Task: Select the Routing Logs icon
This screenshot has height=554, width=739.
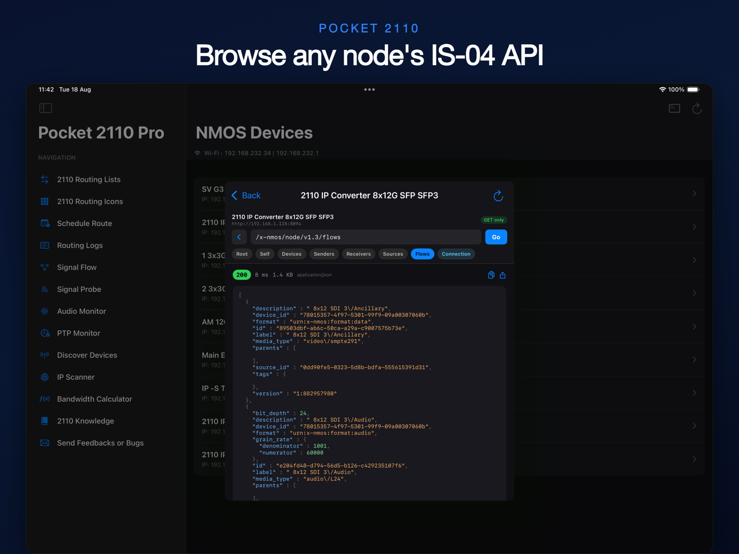Action: pyautogui.click(x=45, y=245)
